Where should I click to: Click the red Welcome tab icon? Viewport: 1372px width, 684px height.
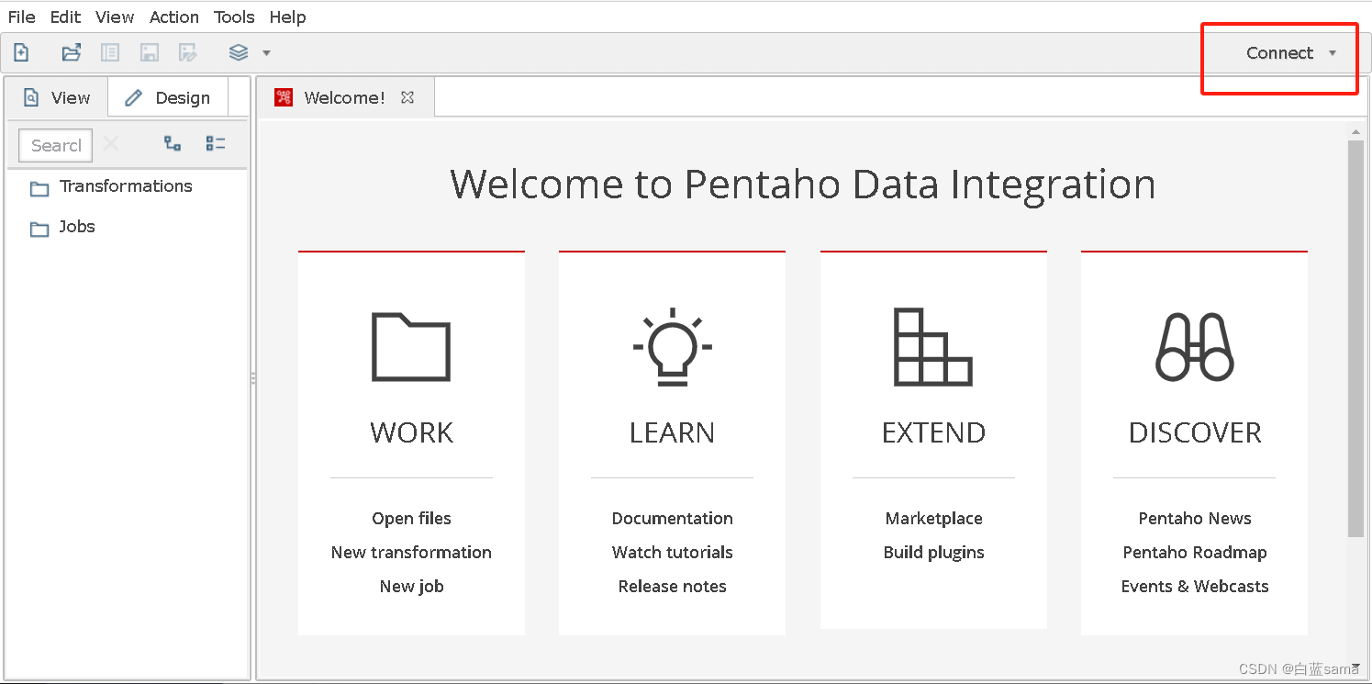tap(284, 97)
